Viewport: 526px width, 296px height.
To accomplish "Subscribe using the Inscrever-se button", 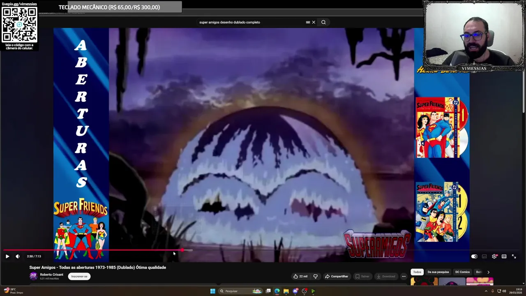I will point(79,276).
